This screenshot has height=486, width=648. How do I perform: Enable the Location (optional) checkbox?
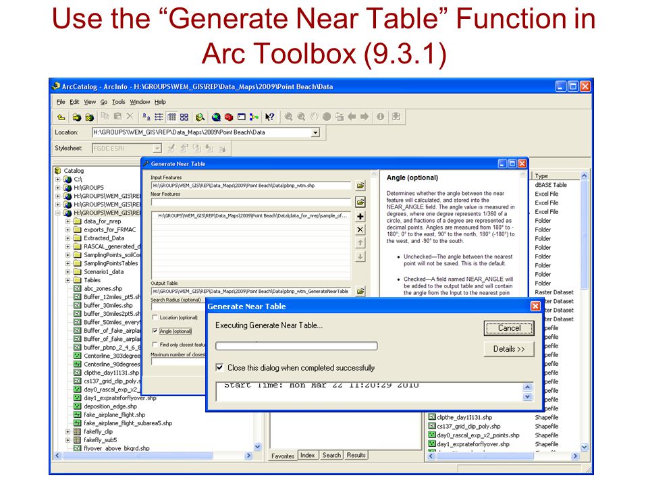point(155,317)
